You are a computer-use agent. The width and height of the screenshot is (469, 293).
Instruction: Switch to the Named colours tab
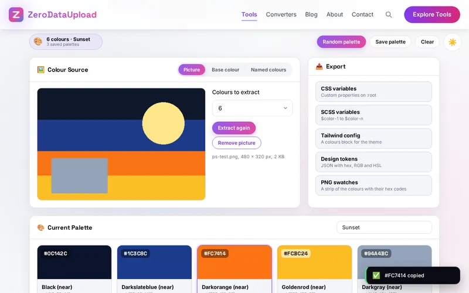coord(269,70)
